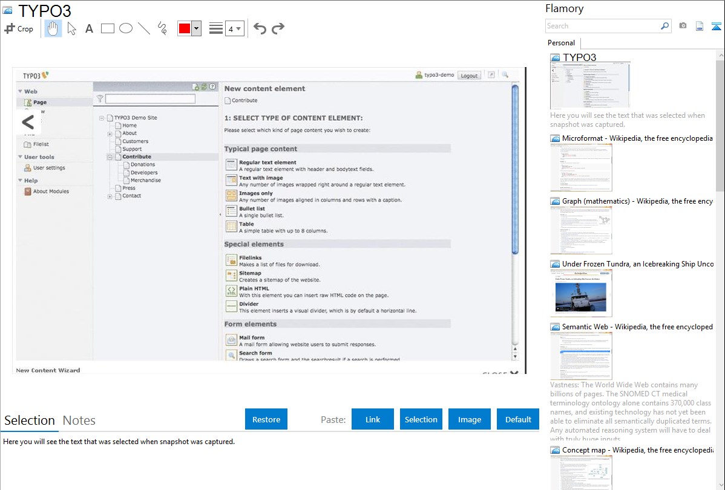Choose the text annotation tool
The width and height of the screenshot is (725, 490).
tap(89, 28)
